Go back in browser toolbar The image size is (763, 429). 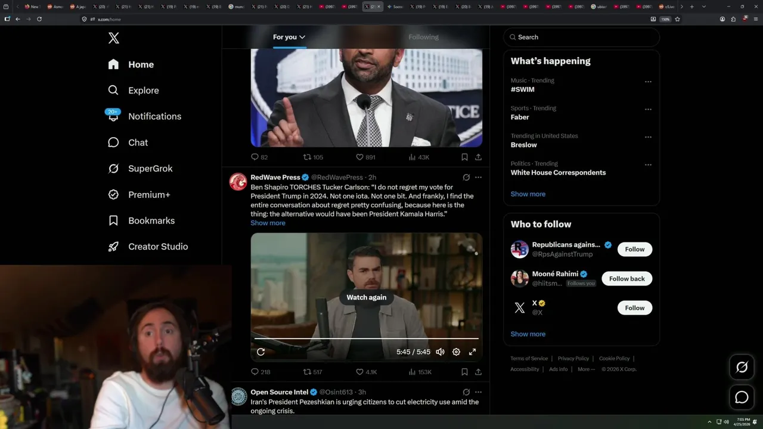18,19
